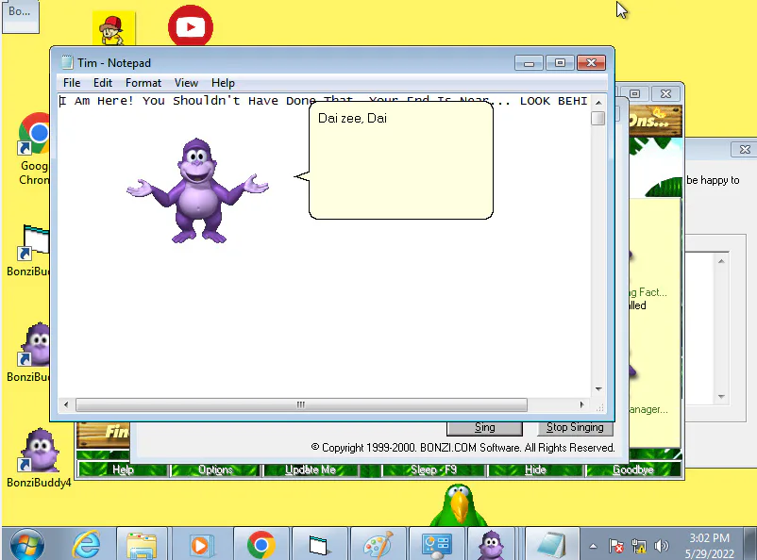The image size is (757, 560).
Task: Click the copyright BONZI.COM Software text
Action: [x=463, y=448]
